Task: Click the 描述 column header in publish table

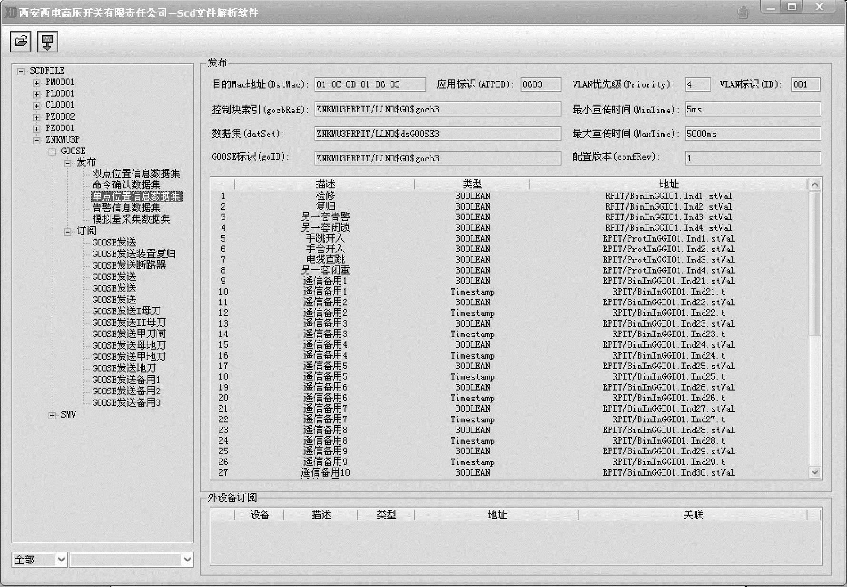Action: 325,184
